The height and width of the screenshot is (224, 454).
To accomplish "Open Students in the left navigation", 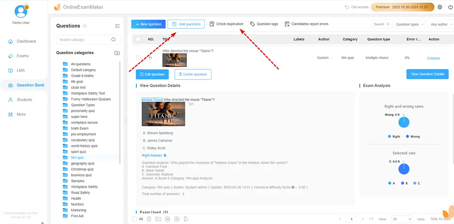I will [24, 100].
